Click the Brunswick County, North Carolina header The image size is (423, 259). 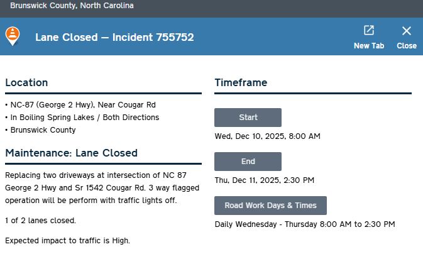tap(72, 6)
